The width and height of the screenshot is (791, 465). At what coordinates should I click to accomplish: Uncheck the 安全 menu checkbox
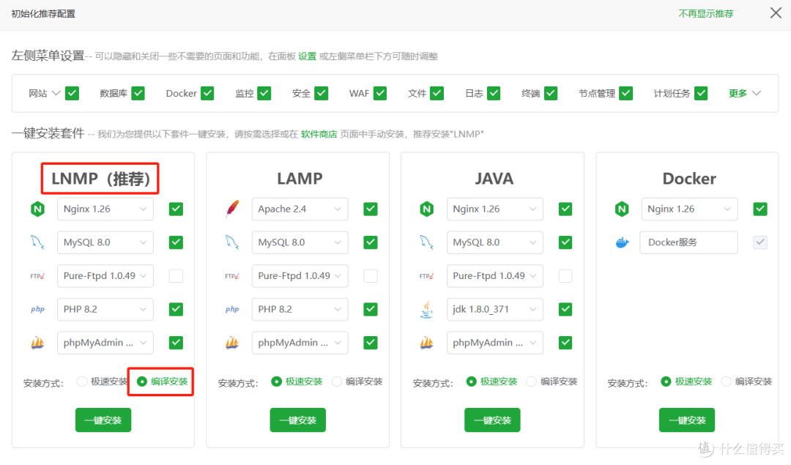(322, 93)
